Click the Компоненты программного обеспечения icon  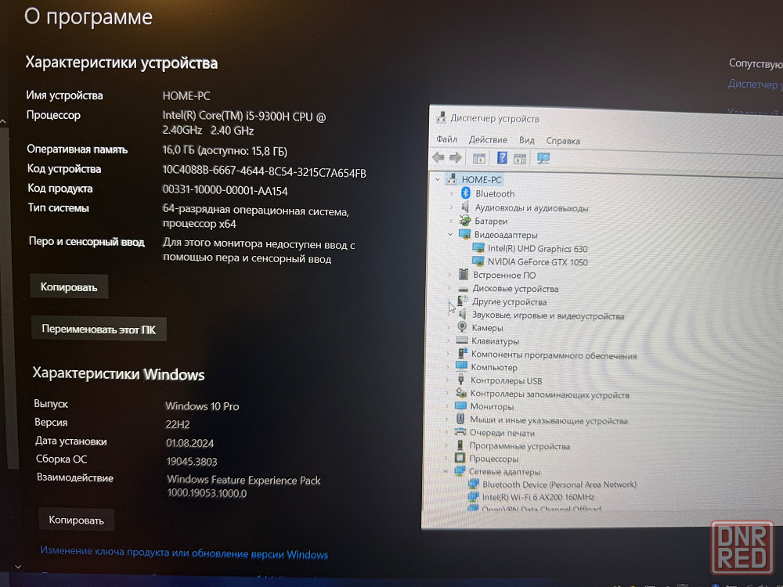[x=462, y=354]
